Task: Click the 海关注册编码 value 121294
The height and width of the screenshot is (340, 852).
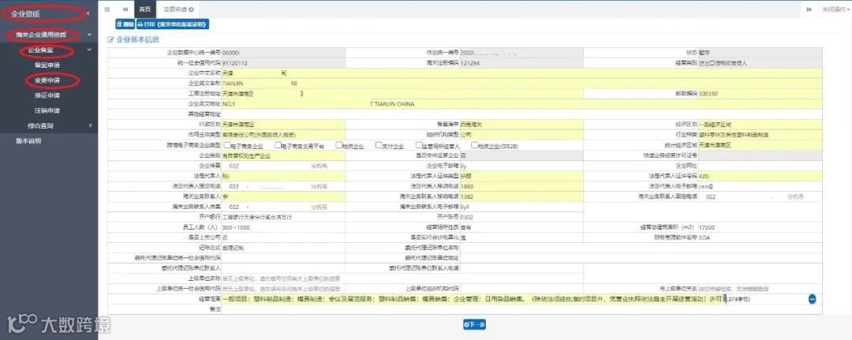Action: 469,63
